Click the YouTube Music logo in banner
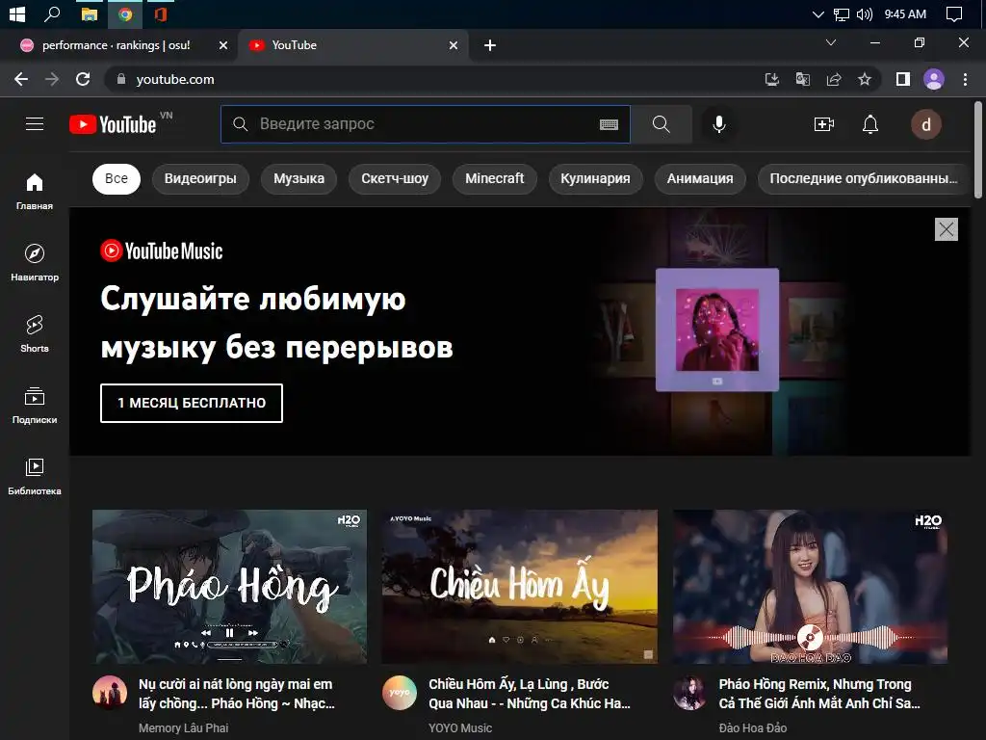Image resolution: width=986 pixels, height=740 pixels. pyautogui.click(x=162, y=251)
